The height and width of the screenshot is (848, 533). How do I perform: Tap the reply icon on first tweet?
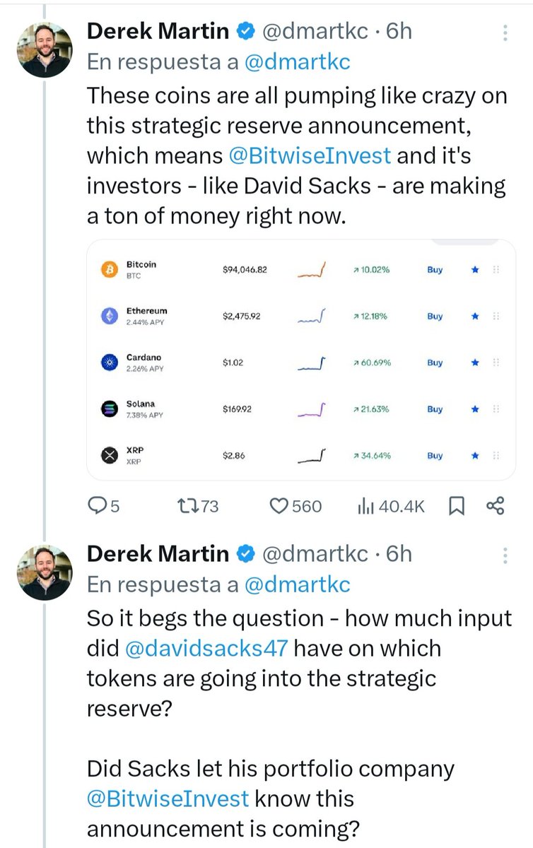coord(95,506)
